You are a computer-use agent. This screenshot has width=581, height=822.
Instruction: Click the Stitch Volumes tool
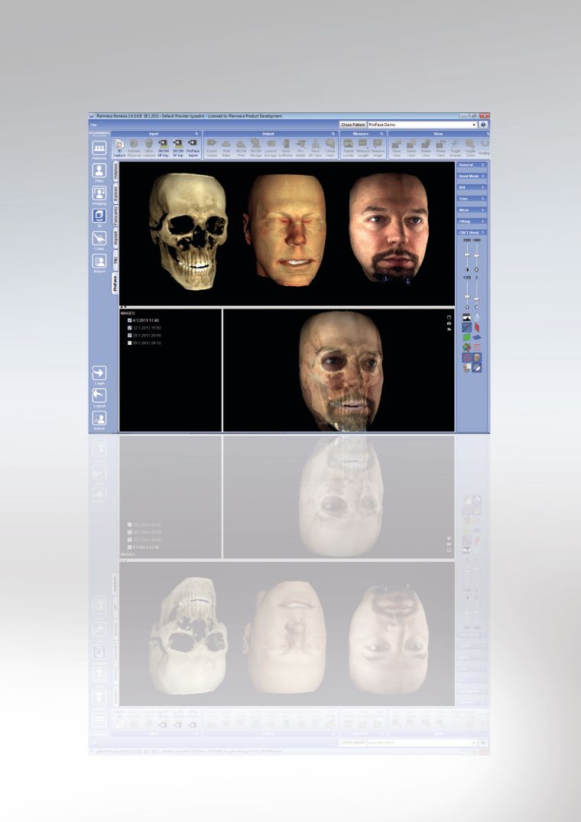coord(148,148)
